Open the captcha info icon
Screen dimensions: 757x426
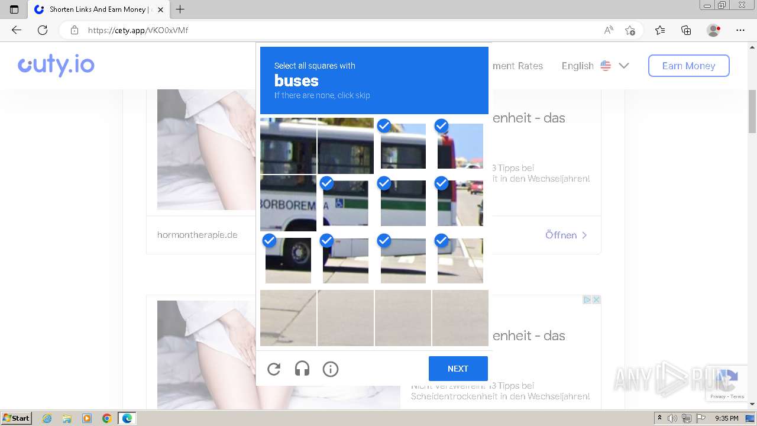(331, 369)
